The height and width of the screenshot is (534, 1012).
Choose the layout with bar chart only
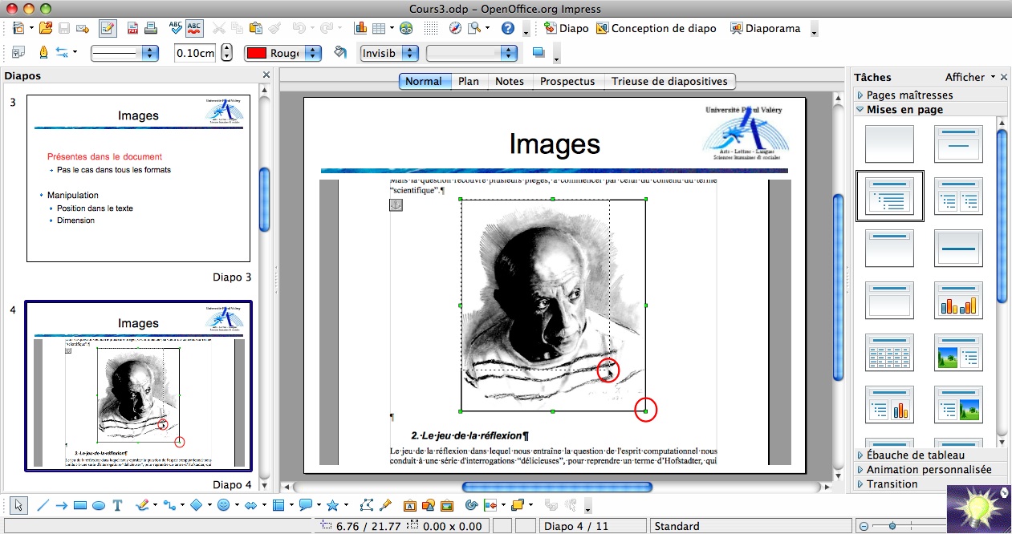coord(958,300)
